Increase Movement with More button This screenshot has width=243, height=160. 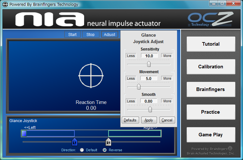pos(167,78)
